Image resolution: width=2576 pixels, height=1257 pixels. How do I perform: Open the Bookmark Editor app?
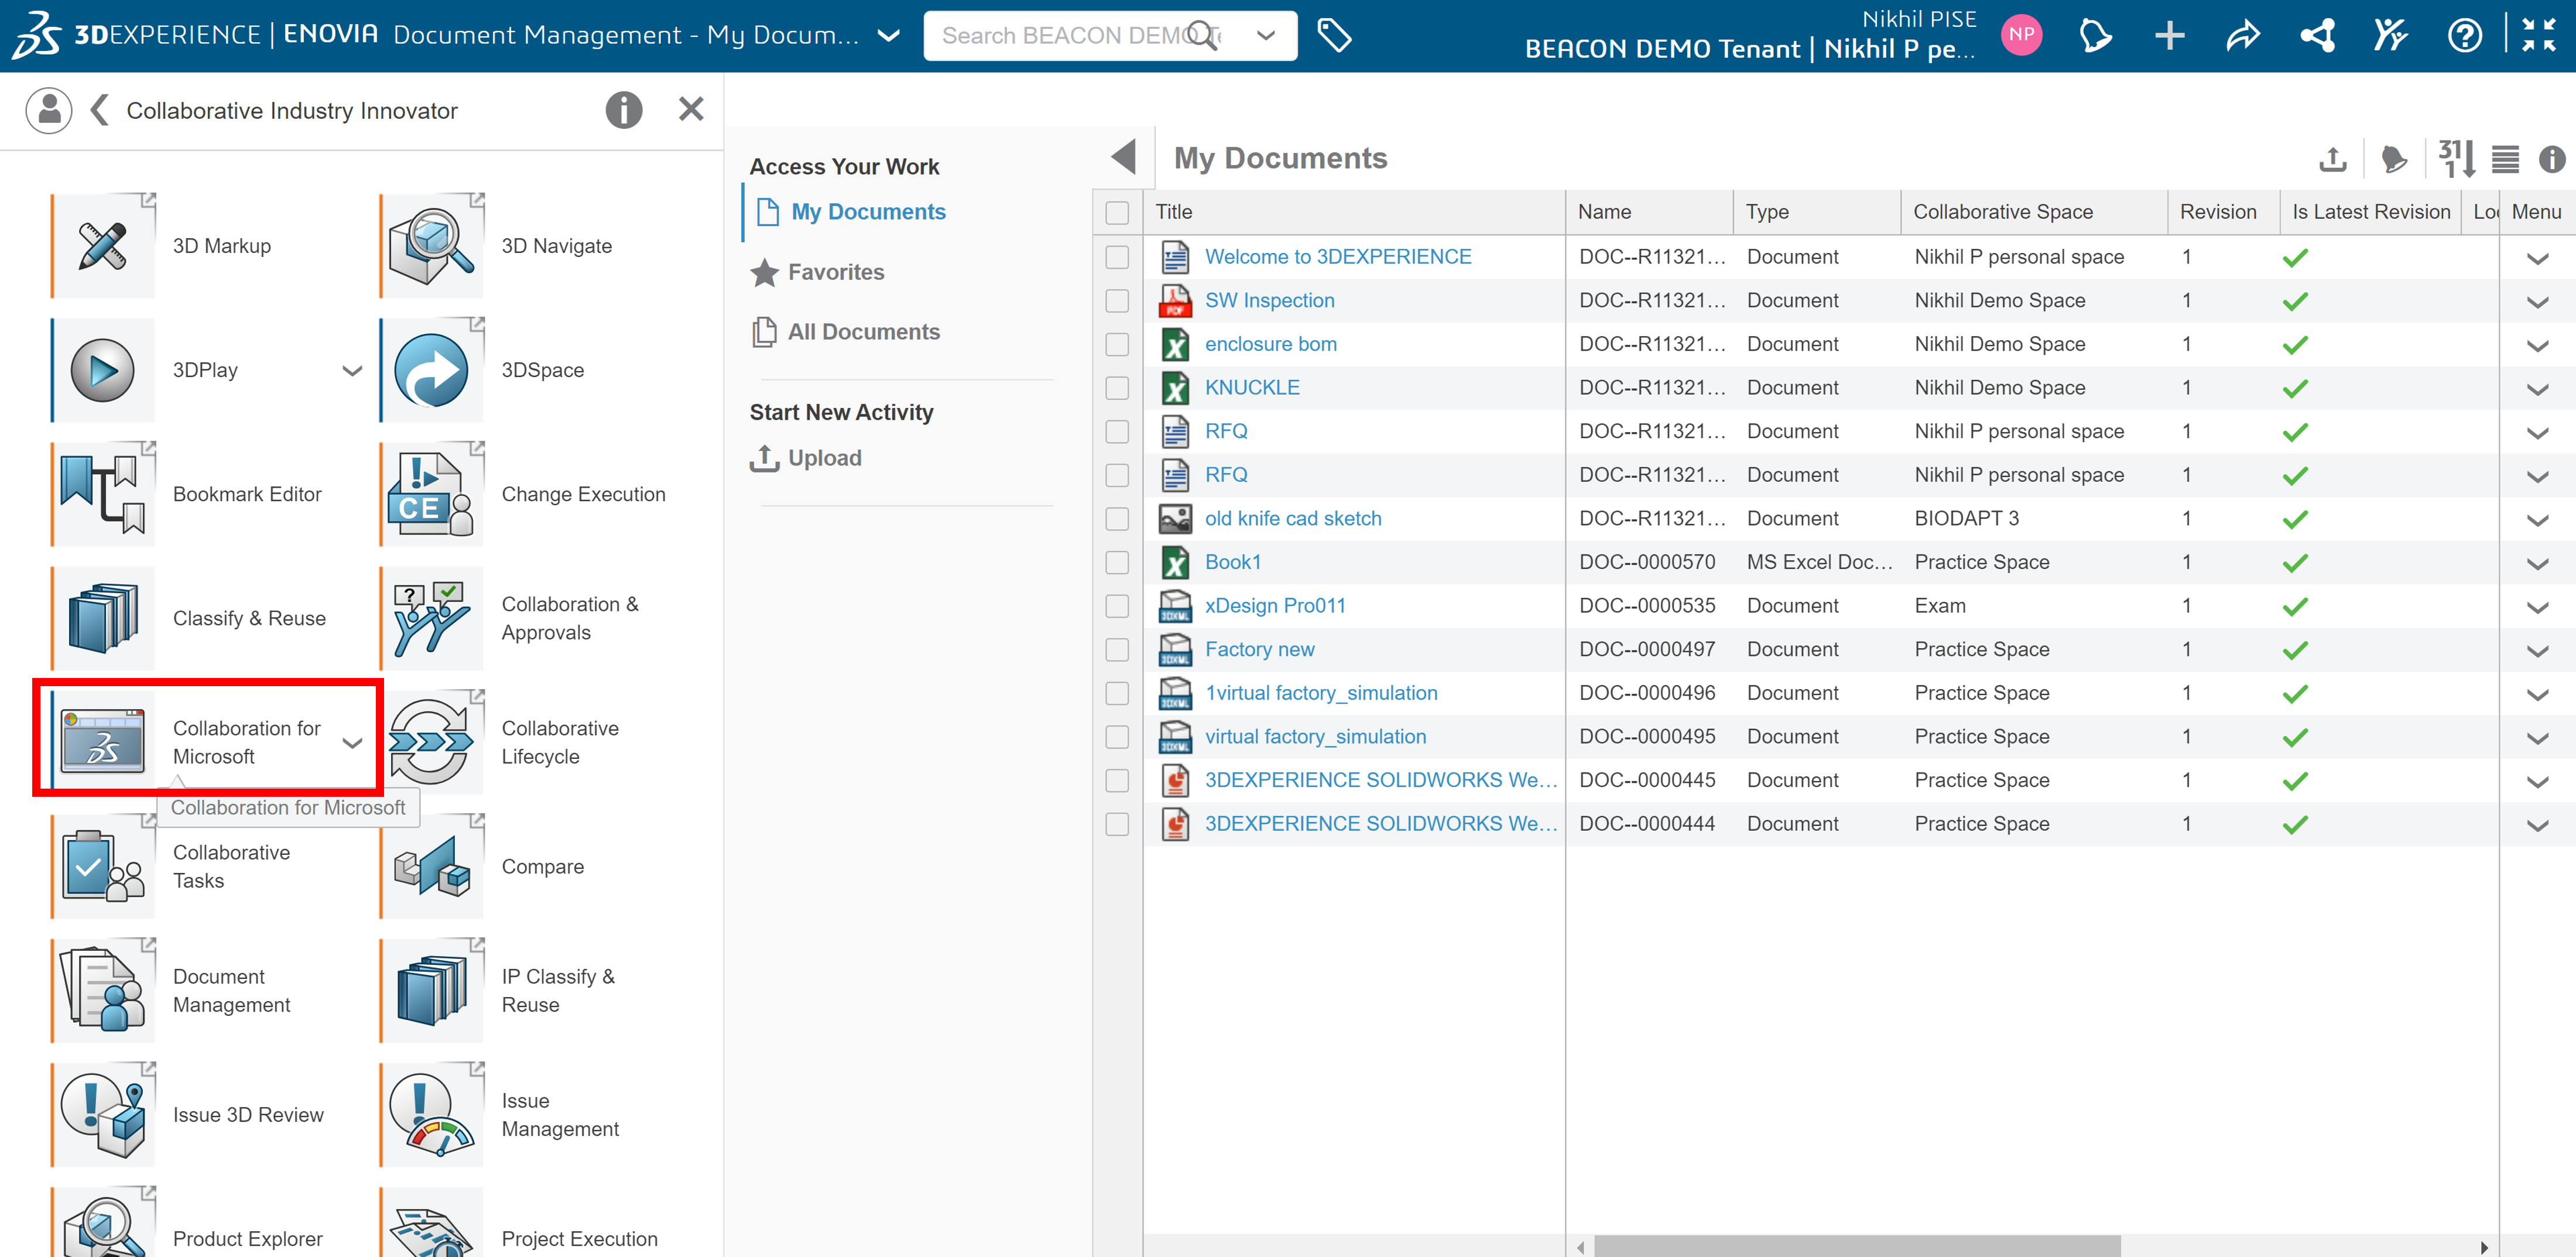pos(103,494)
